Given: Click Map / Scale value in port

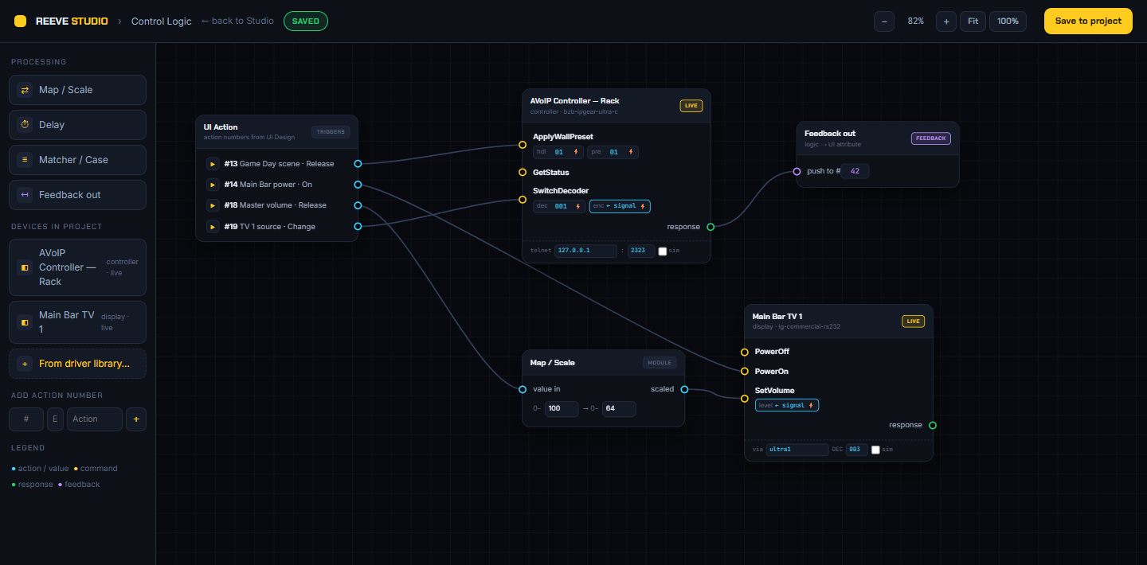Looking at the screenshot, I should pos(523,390).
